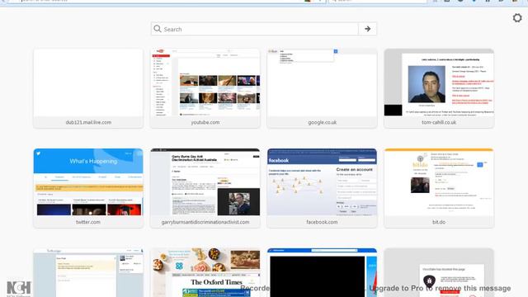Click the google.co.uk label text
The image size is (528, 297).
coord(322,122)
